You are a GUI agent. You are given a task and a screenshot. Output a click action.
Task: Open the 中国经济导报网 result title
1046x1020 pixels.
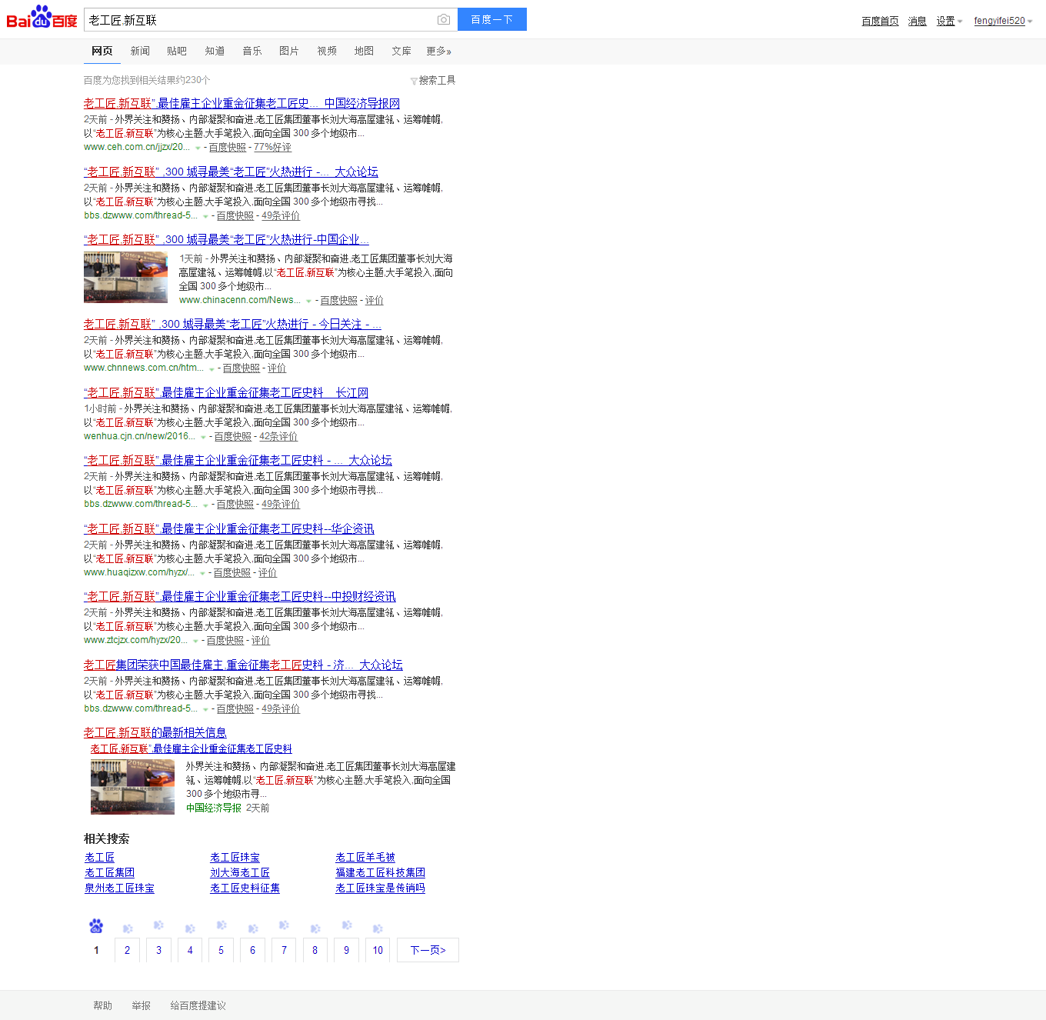[x=242, y=103]
